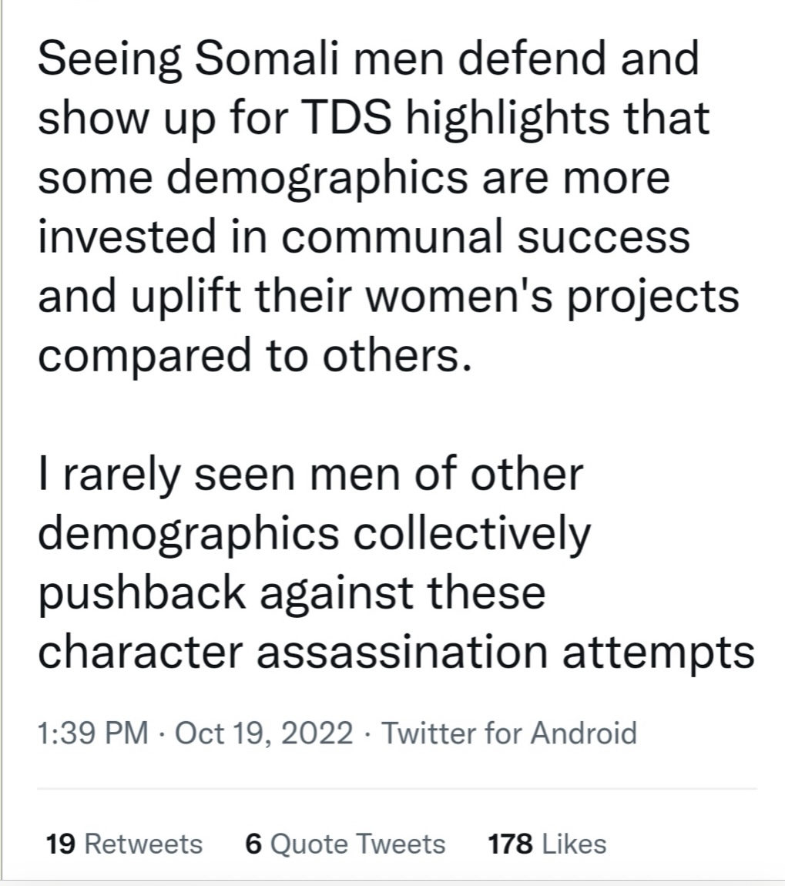Click the word 'highlights' in the tweet
785x886 pixels.
pyautogui.click(x=508, y=118)
